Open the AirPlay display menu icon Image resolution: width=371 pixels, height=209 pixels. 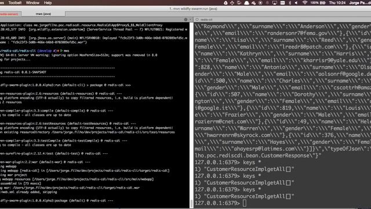tap(274, 3)
